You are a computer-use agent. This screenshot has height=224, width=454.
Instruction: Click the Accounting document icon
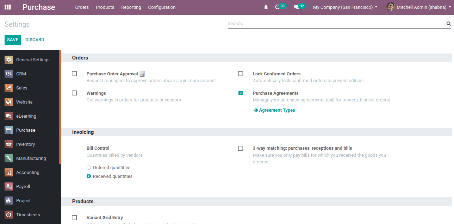click(x=9, y=173)
